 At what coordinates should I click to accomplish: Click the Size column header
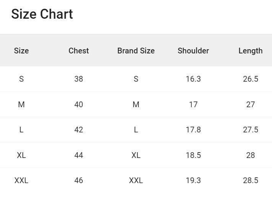tap(21, 51)
